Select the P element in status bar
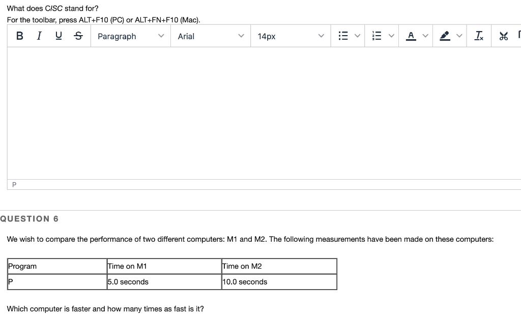Viewport: 521px width, 316px height. 13,184
